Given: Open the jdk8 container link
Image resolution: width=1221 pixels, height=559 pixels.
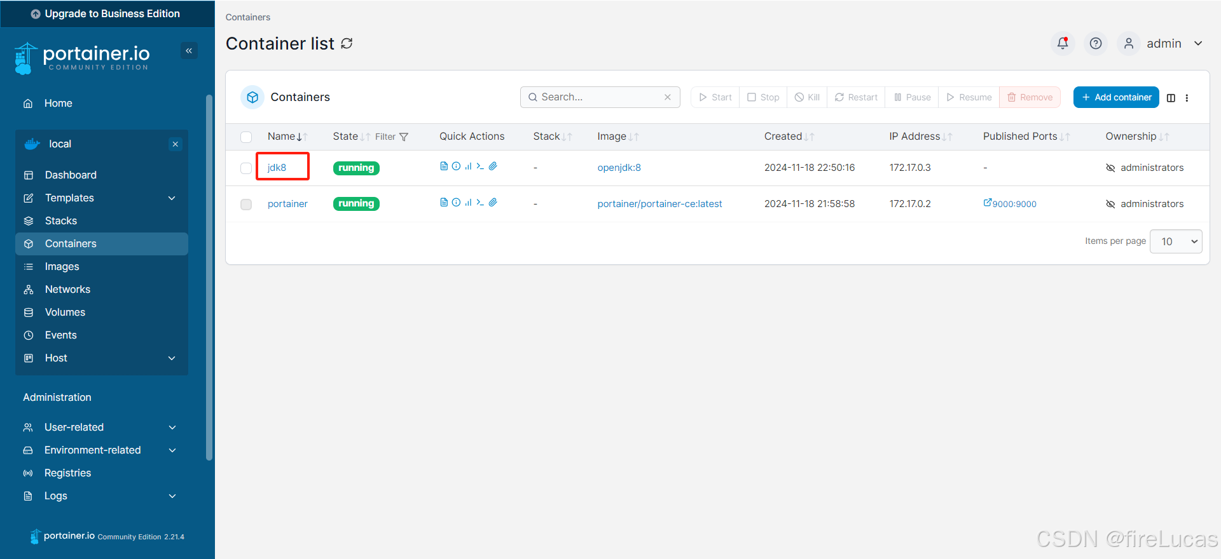Looking at the screenshot, I should pos(277,168).
